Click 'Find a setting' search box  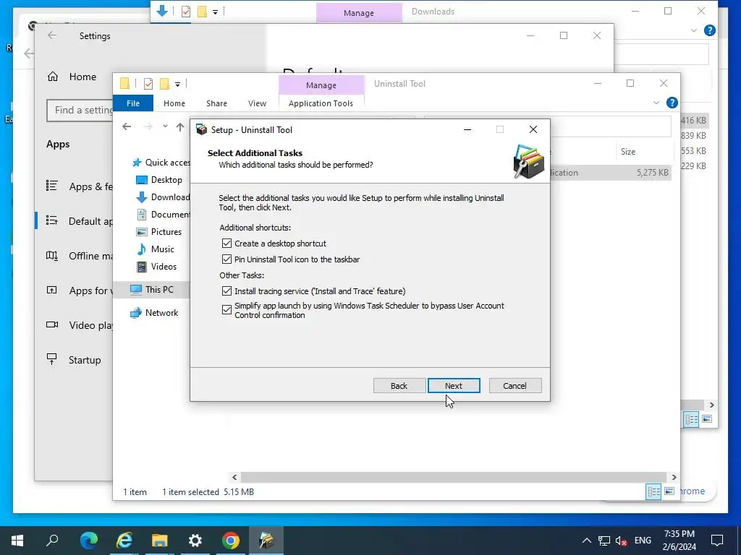pos(80,111)
